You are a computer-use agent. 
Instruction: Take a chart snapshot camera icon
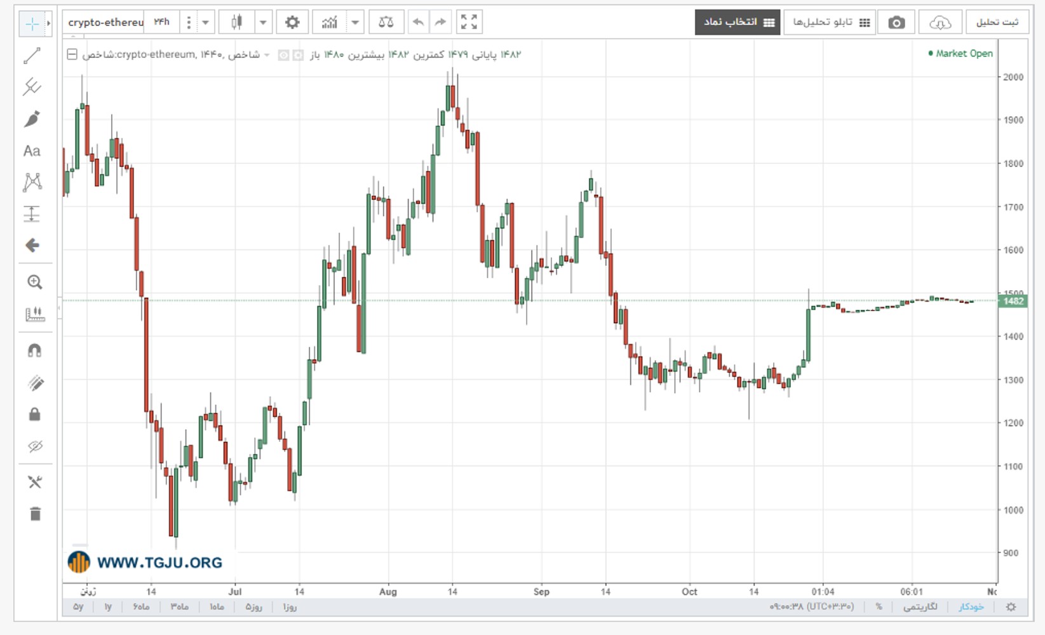pos(896,22)
